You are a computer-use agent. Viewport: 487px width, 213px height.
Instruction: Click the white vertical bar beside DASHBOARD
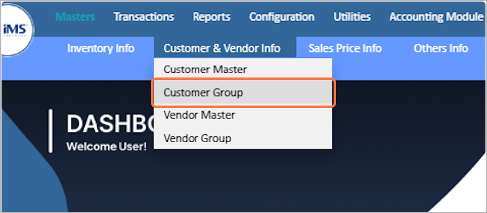[50, 131]
